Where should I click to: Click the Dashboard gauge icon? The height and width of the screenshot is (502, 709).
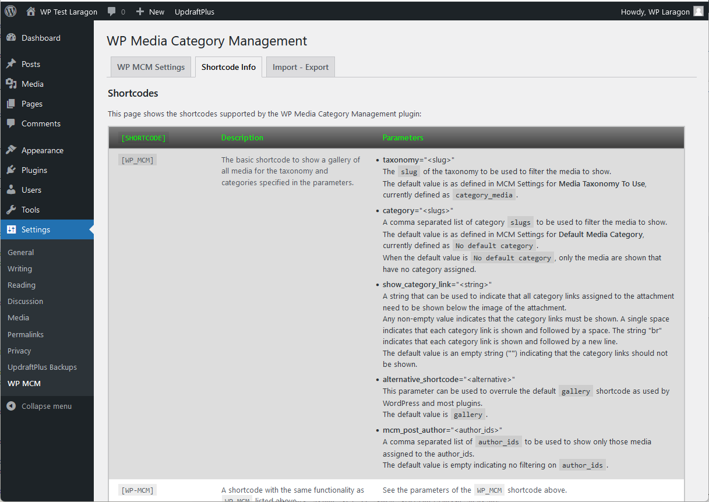[x=11, y=38]
